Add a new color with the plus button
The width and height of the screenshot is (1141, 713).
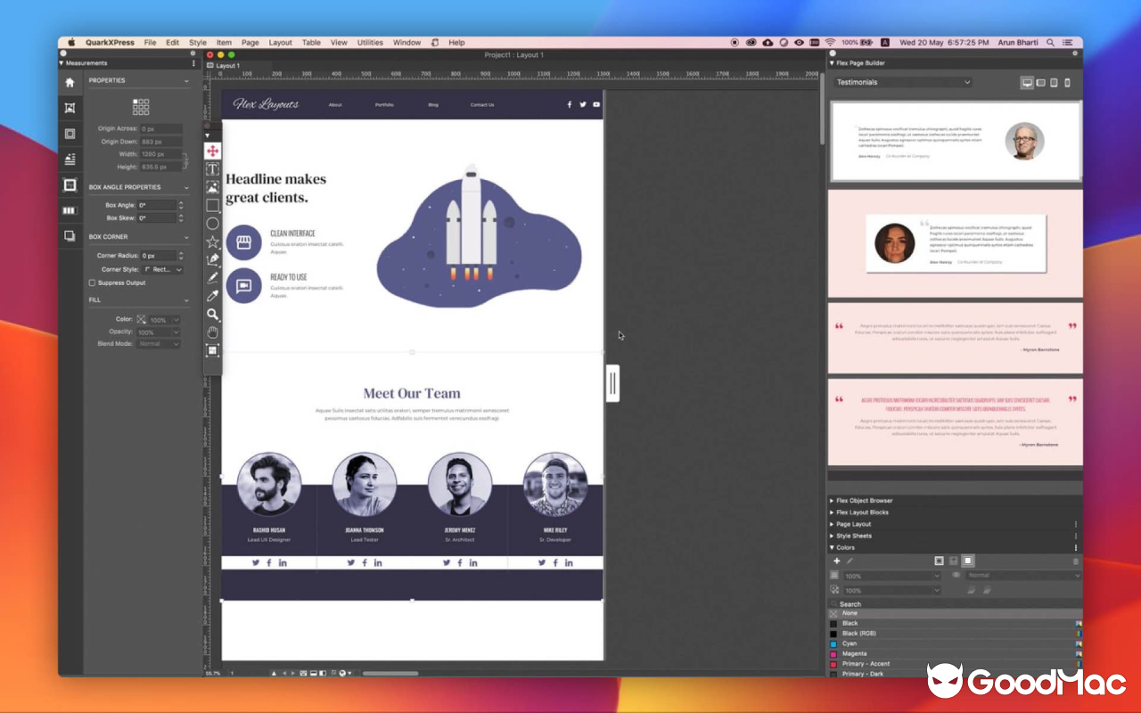(x=836, y=561)
